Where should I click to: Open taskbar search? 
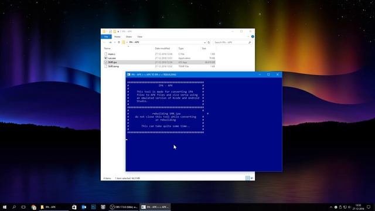coord(14,207)
